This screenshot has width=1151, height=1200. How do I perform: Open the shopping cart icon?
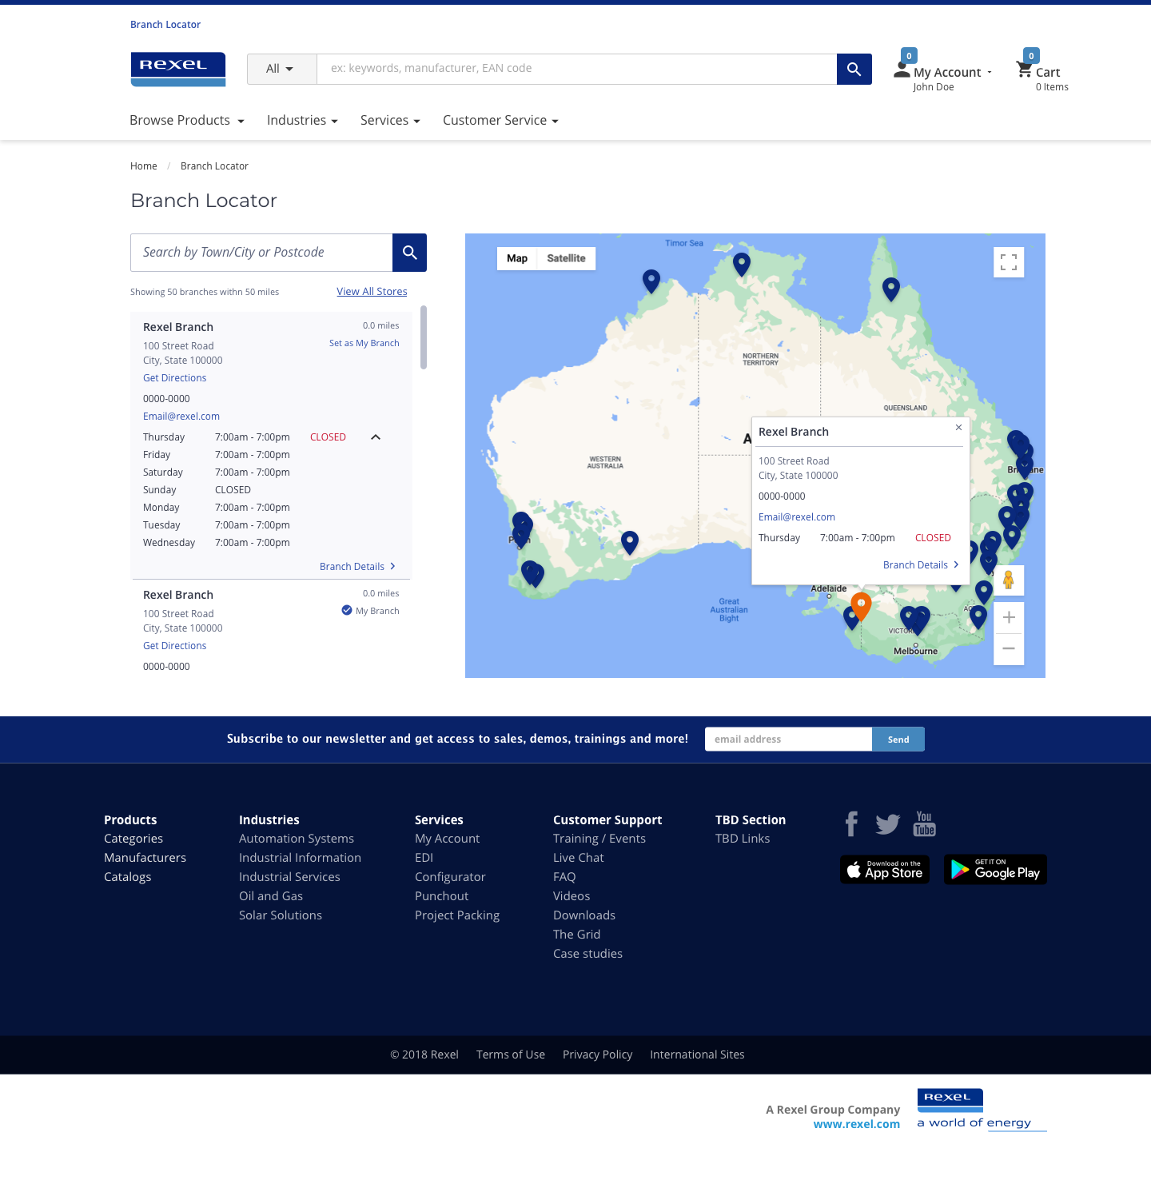point(1024,70)
